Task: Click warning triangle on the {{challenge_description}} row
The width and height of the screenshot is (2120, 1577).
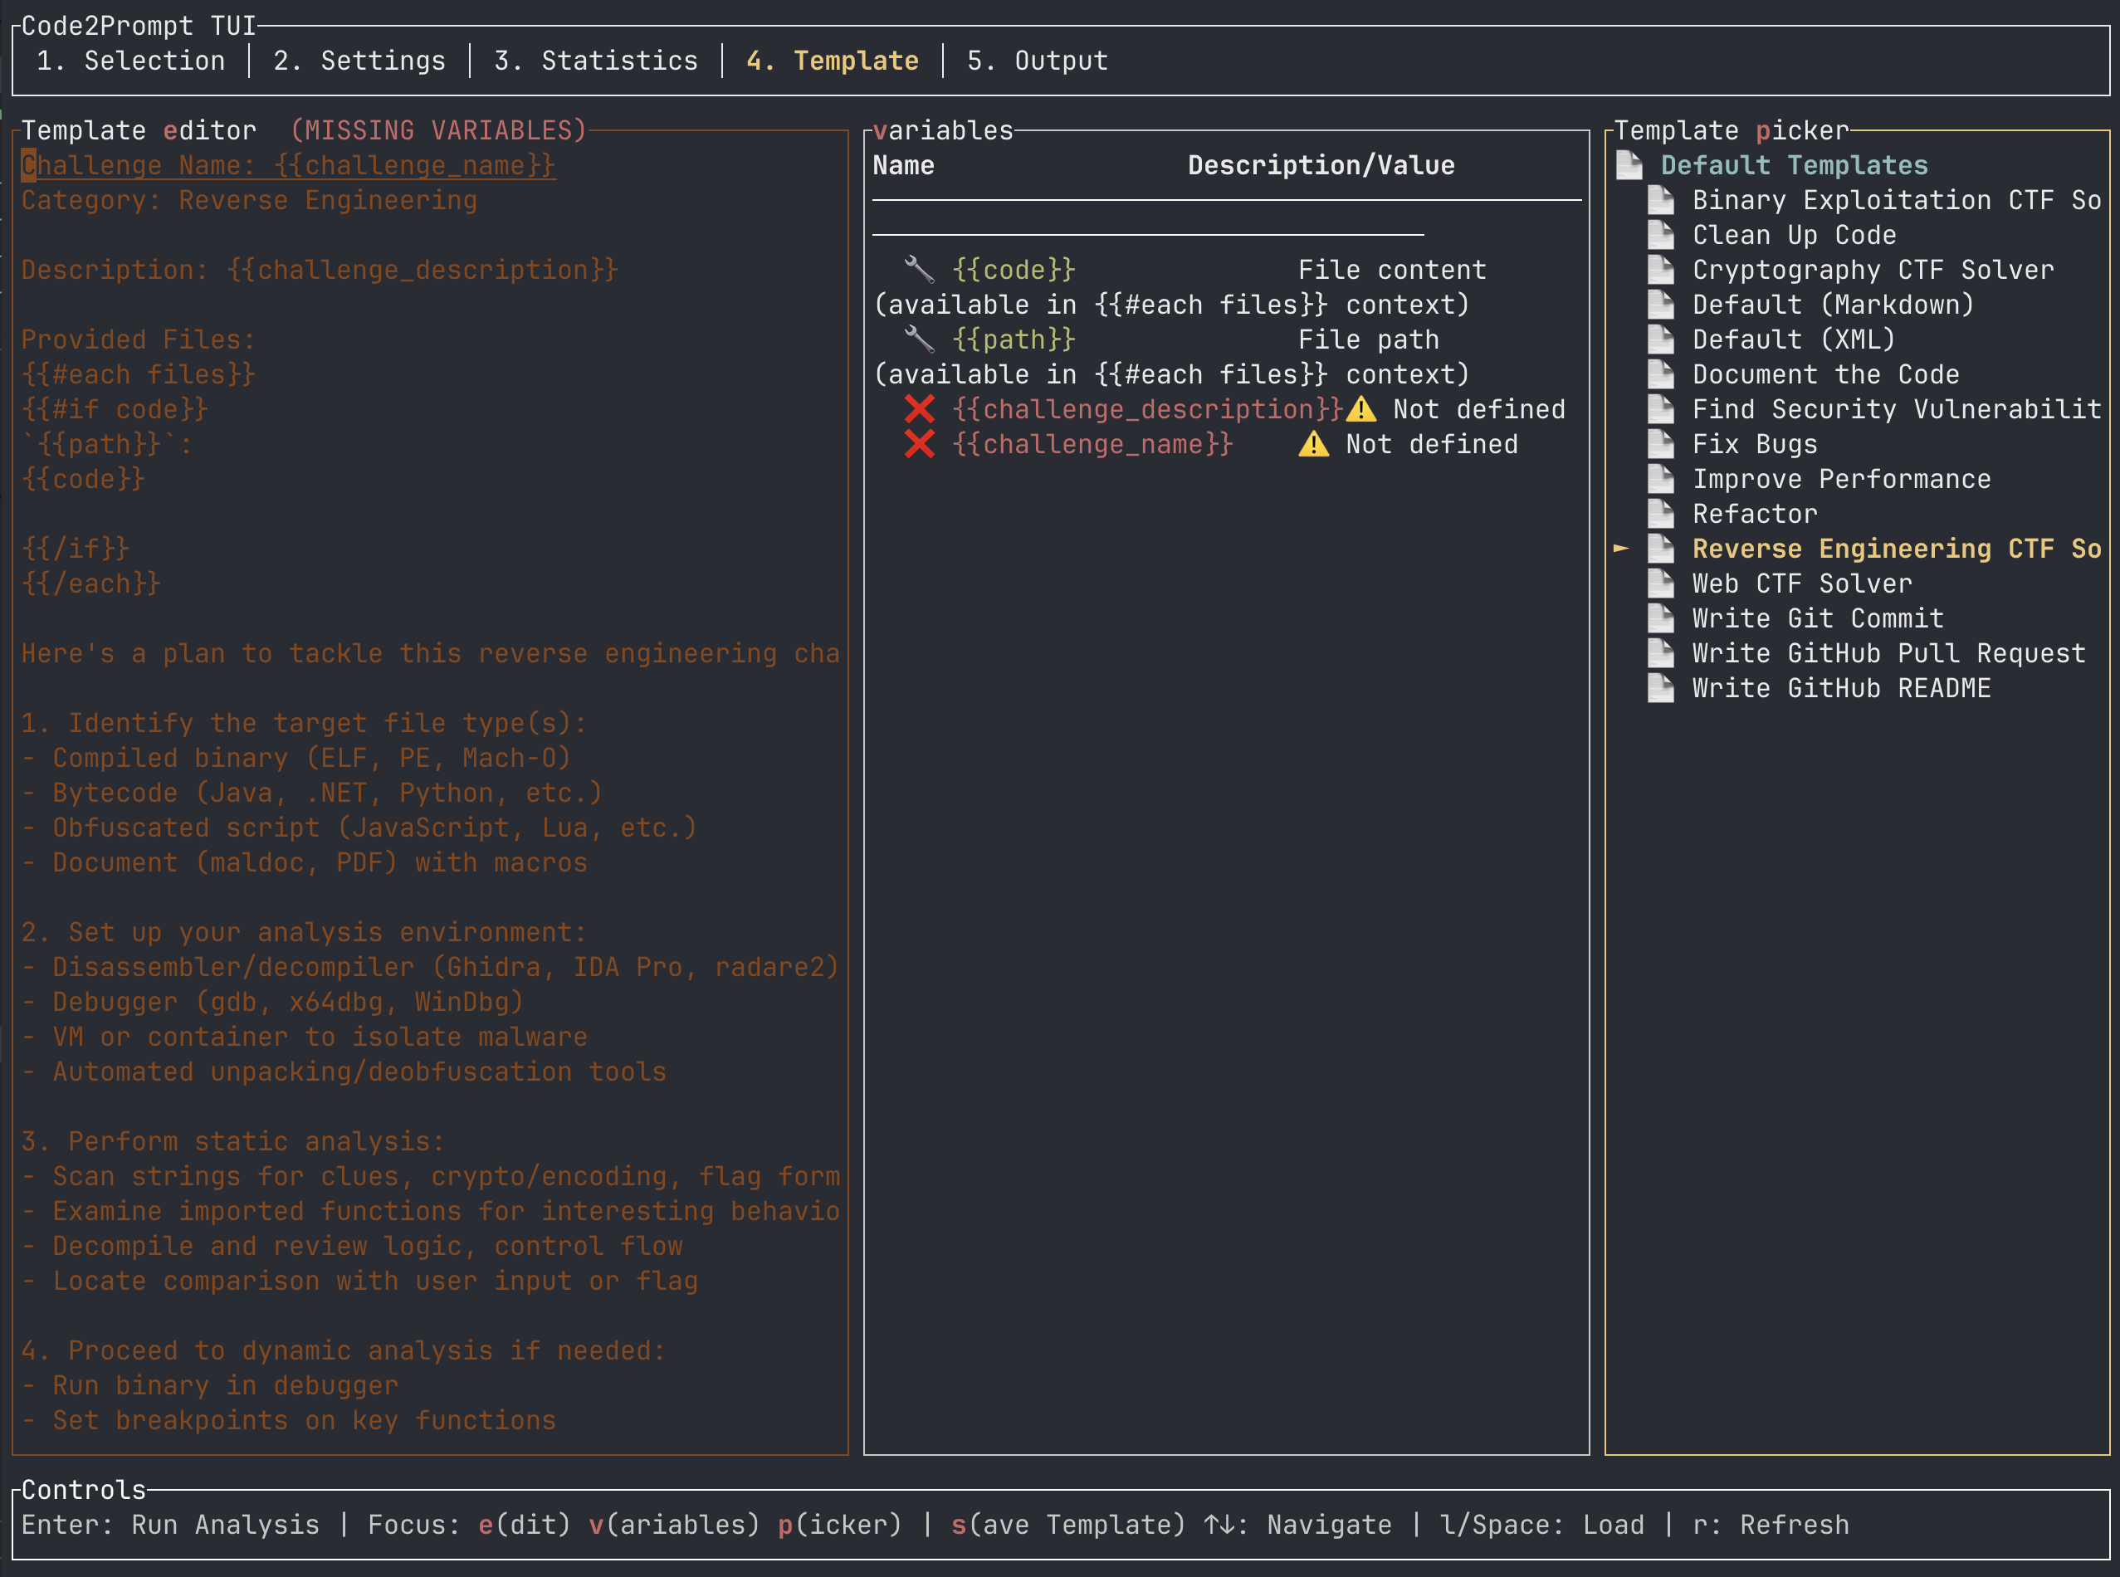Action: click(1361, 409)
